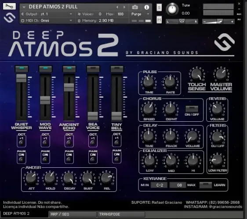Toggle Sea Voice Pulse On button
247x219 pixels.
pos(93,159)
